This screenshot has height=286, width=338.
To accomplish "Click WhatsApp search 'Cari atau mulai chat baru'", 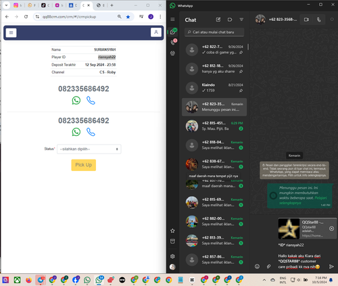I will (x=214, y=32).
